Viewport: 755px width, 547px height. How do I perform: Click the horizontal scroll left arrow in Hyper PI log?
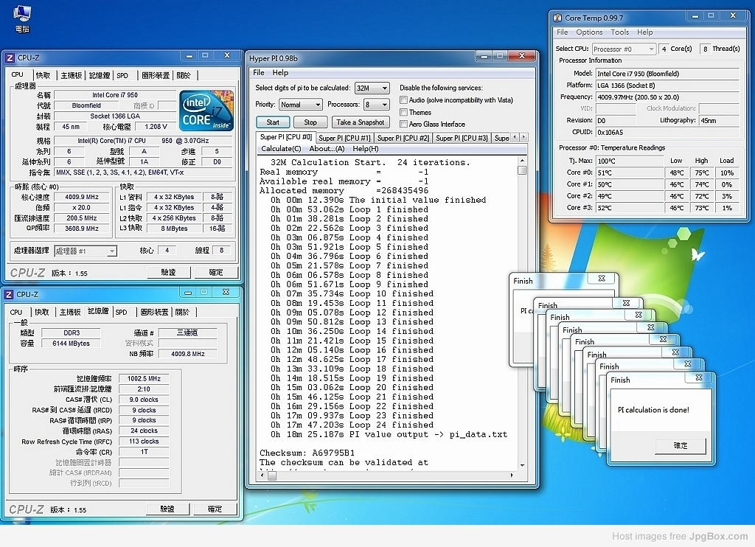(x=262, y=475)
